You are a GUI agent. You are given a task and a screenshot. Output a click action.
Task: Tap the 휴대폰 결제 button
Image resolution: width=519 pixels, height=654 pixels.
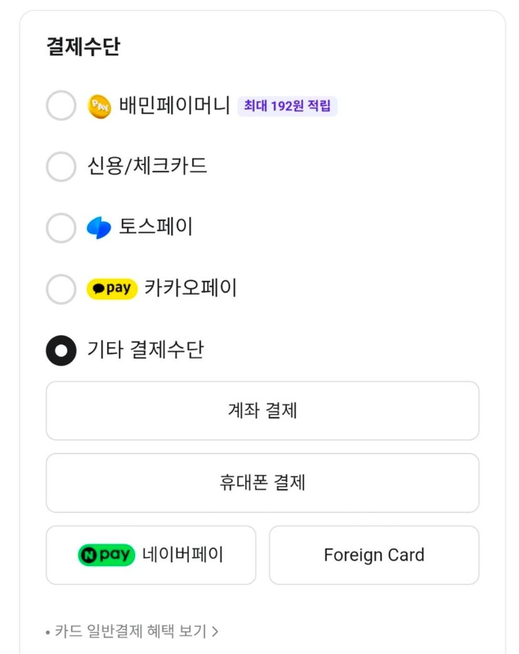tap(262, 483)
